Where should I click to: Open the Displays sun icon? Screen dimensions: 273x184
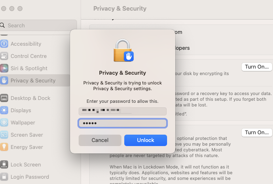(4, 110)
